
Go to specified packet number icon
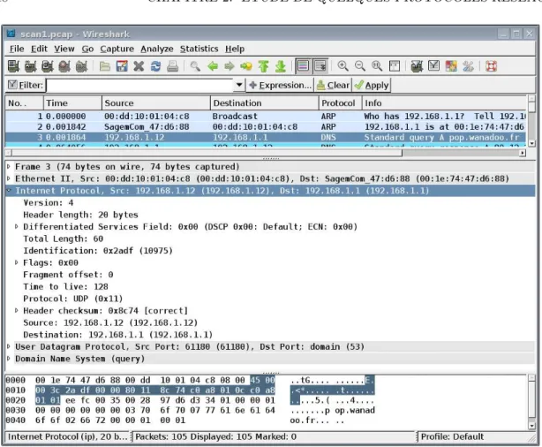pyautogui.click(x=246, y=66)
